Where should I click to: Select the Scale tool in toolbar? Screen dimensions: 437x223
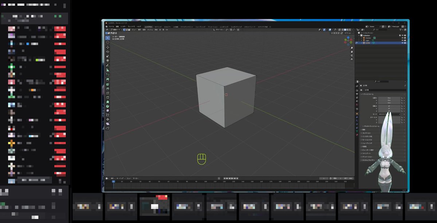pos(107,56)
